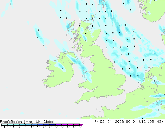Click the 40 legend scale label
This screenshot has height=128, width=165.
pos(68,127)
